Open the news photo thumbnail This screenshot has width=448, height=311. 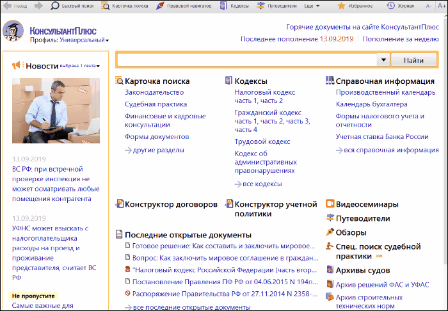56,111
